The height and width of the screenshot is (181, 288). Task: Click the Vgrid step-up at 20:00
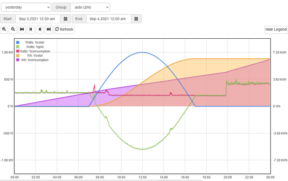tap(226, 88)
